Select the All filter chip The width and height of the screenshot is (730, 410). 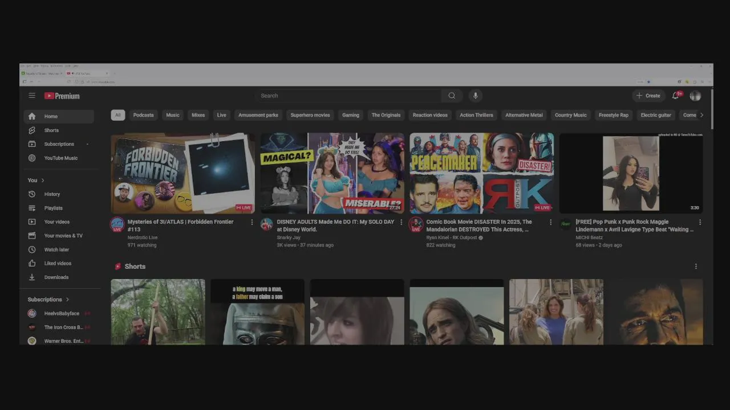click(x=117, y=115)
